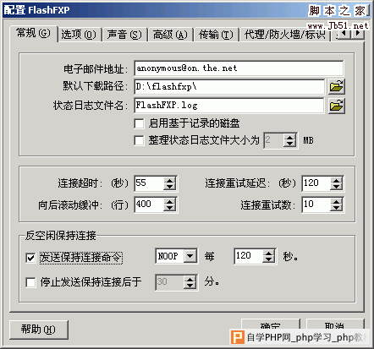Toggle 整理状态日志文件大小为 checkbox
Screen dimensions: 374x349
click(140, 140)
